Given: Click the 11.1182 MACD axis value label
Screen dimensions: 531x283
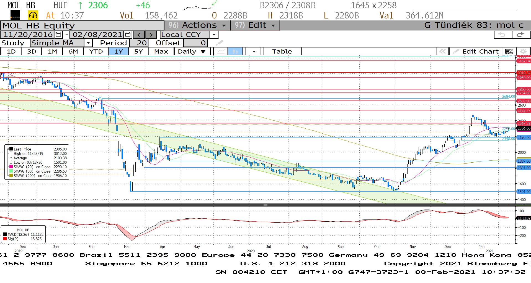Looking at the screenshot, I should [x=524, y=218].
